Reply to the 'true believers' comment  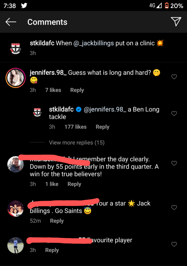pyautogui.click(x=74, y=184)
